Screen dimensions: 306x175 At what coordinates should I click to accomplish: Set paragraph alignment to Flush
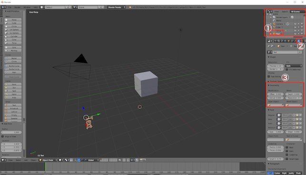click(298, 173)
